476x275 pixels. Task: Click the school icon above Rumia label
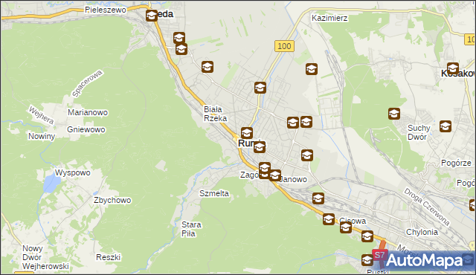coord(247,133)
